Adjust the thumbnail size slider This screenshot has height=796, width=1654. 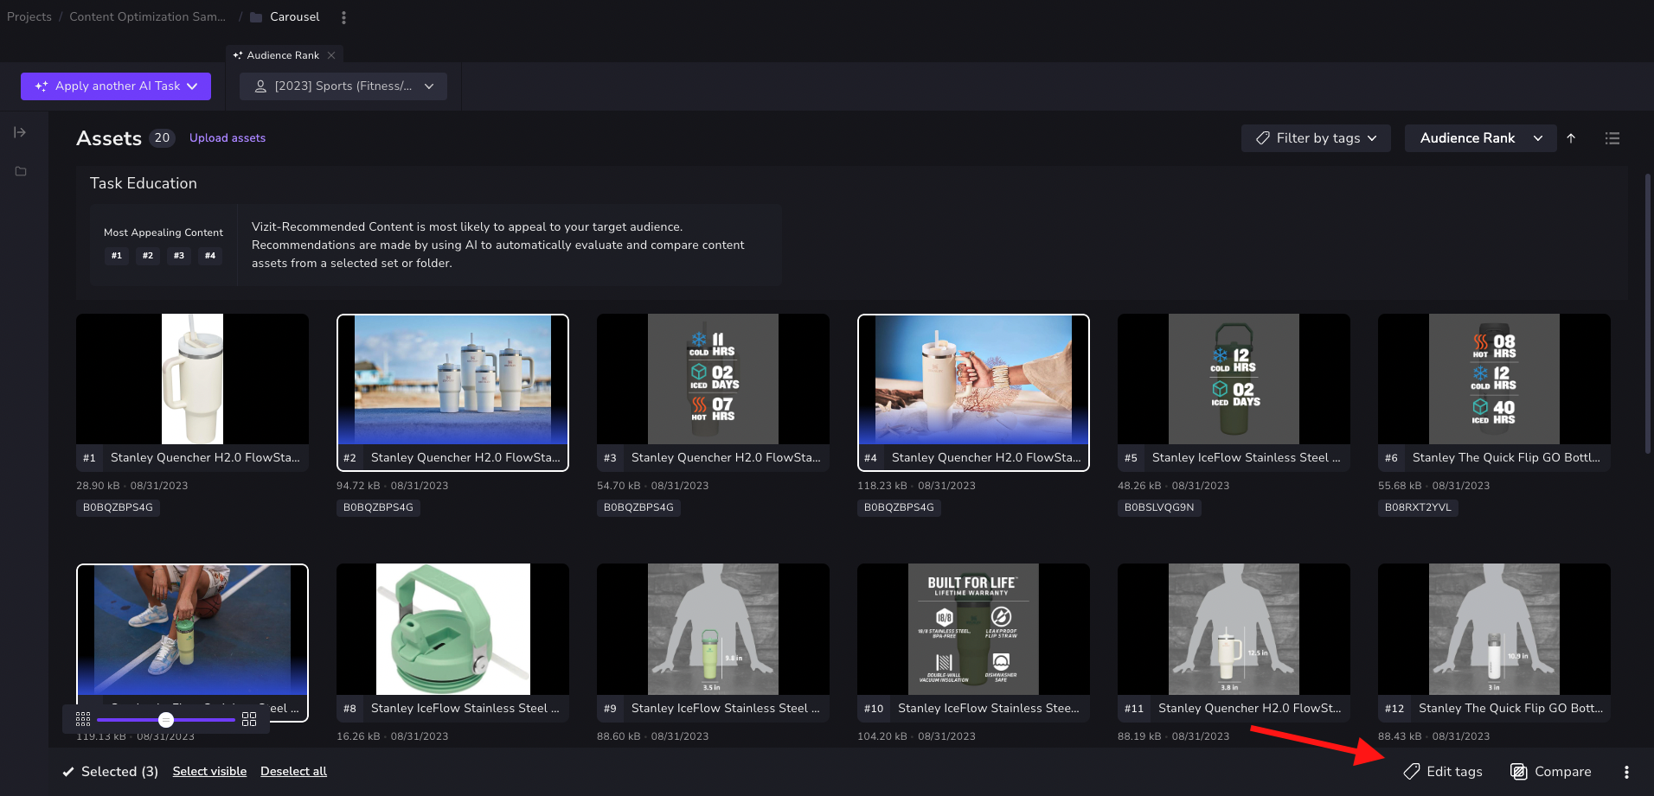166,720
